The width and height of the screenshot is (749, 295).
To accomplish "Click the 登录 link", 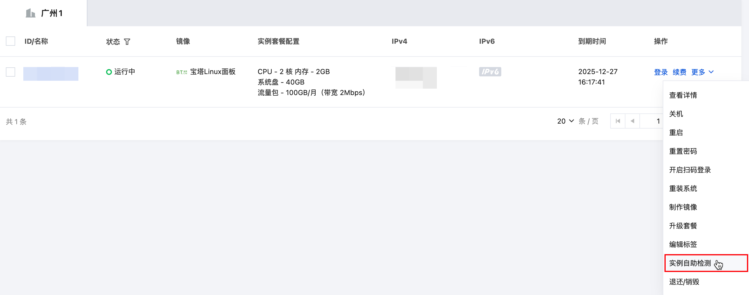I will click(x=661, y=72).
